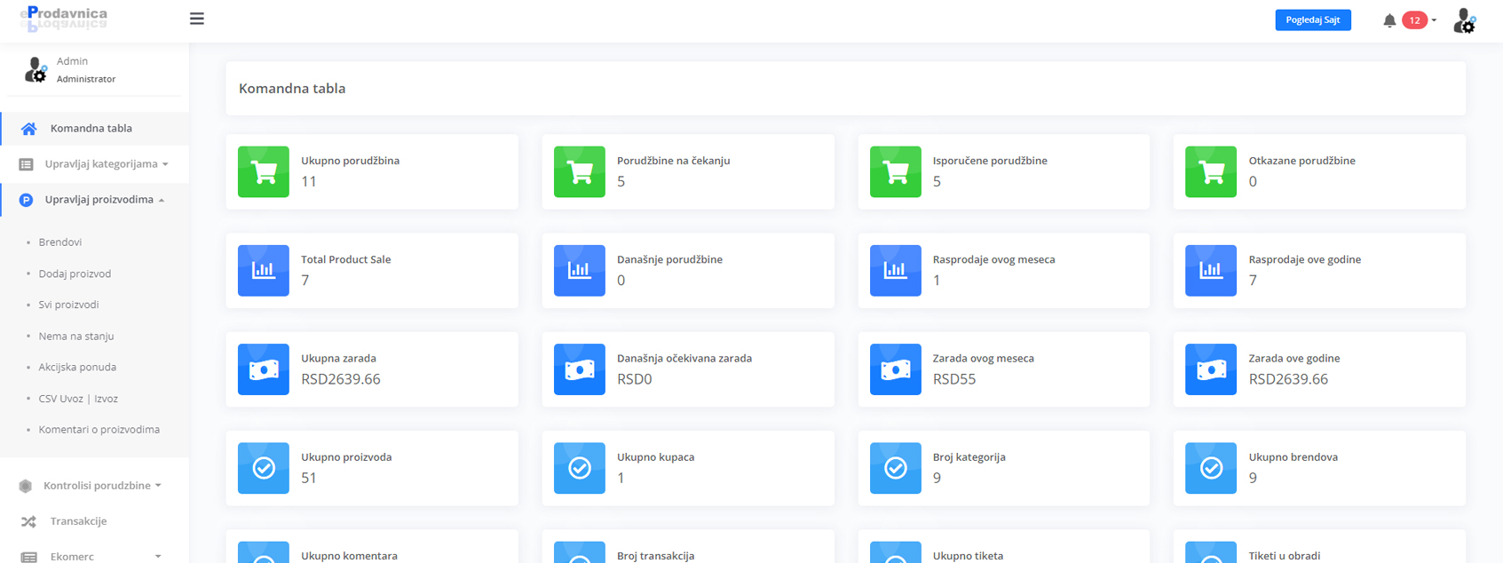Open the notifications bell icon
Screen dimensions: 1503x563
click(1389, 20)
